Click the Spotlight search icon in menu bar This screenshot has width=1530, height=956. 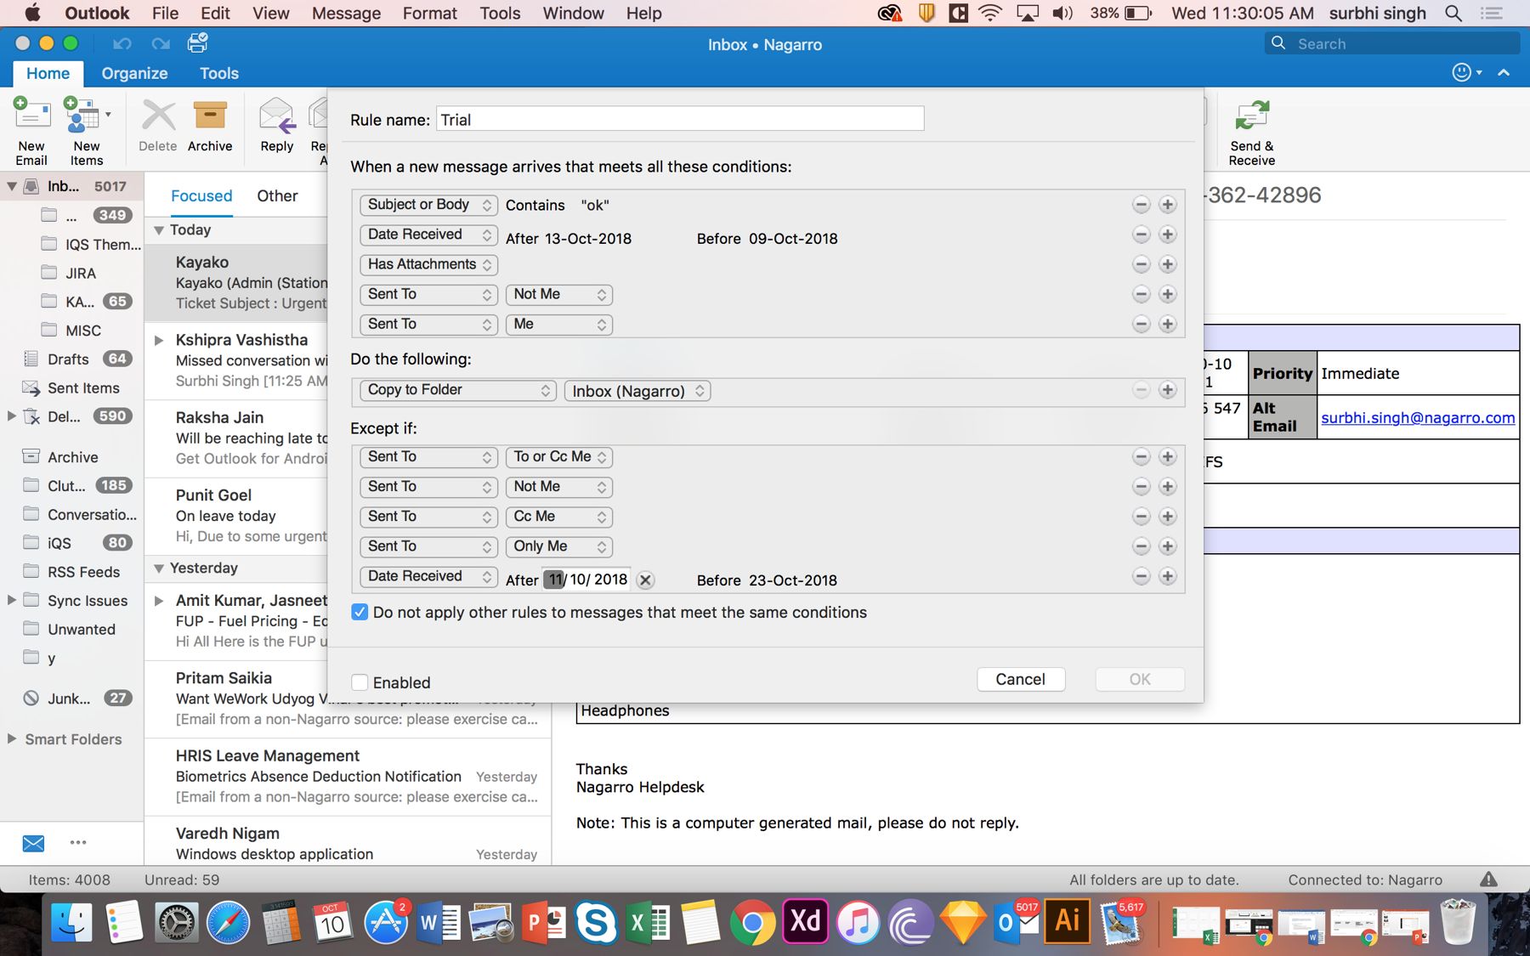click(1453, 13)
